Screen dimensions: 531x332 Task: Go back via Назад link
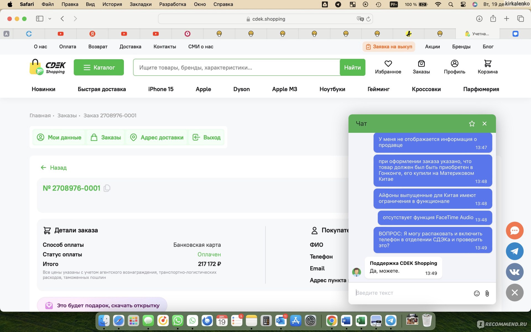54,168
